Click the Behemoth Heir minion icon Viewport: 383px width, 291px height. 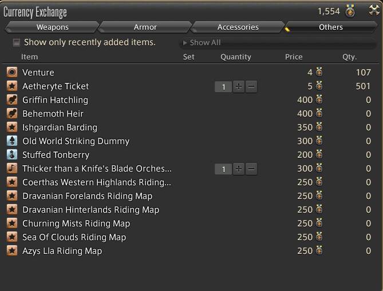tap(12, 113)
